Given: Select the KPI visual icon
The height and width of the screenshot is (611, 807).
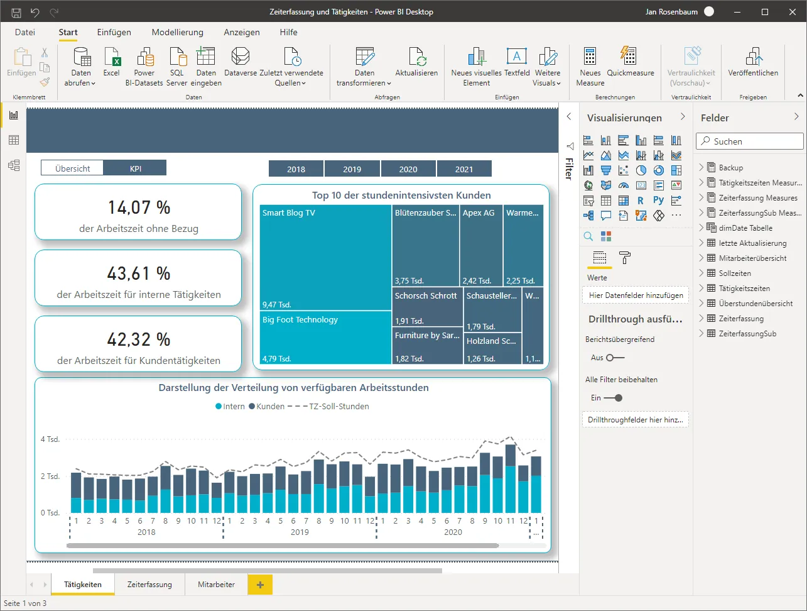Looking at the screenshot, I should tap(676, 185).
